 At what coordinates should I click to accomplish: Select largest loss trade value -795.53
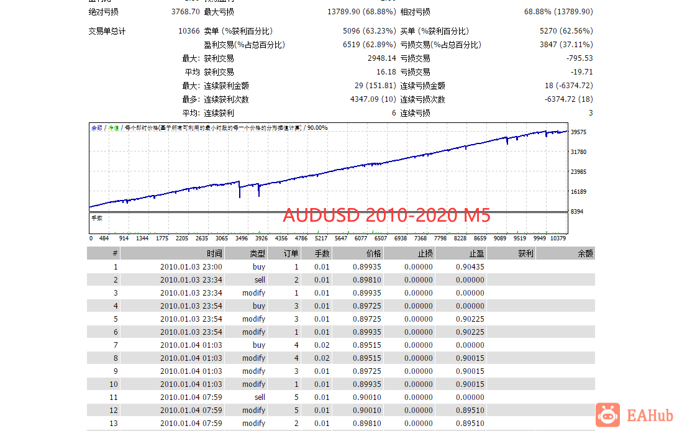coord(580,58)
